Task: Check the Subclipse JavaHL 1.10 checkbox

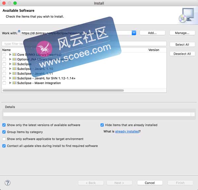Action: 4,69
